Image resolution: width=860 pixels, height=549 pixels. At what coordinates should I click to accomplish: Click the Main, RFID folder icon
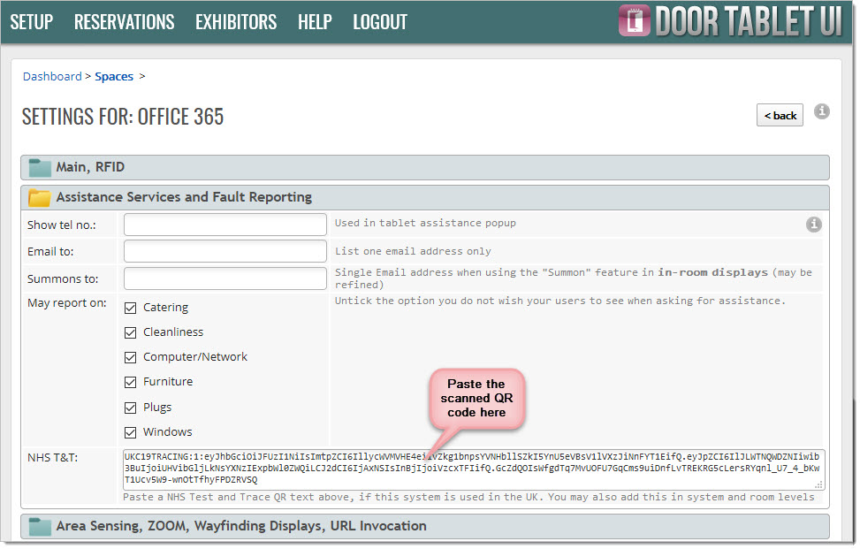(40, 167)
